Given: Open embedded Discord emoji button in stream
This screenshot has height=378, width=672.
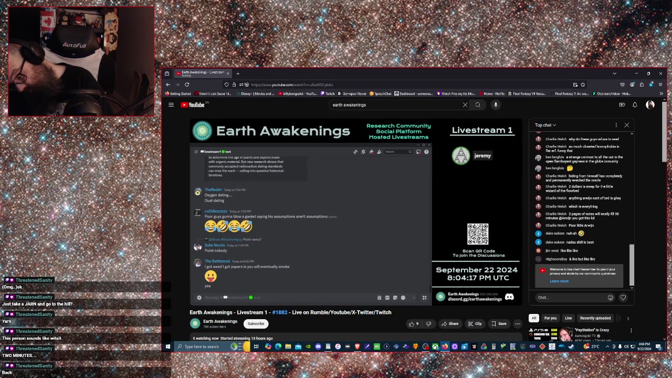Looking at the screenshot, I should (x=403, y=298).
